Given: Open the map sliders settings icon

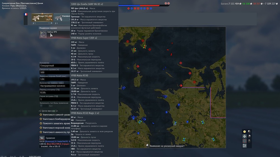Looking at the screenshot, I should tap(244, 146).
